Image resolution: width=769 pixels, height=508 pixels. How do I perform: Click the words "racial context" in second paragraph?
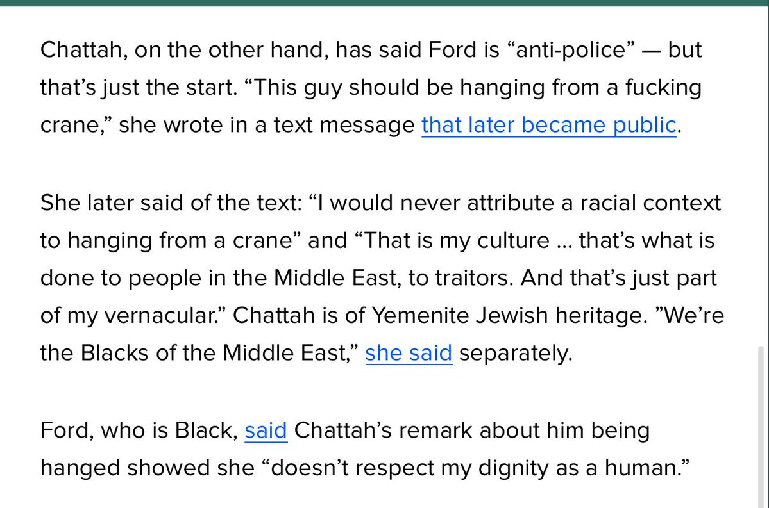pos(646,202)
